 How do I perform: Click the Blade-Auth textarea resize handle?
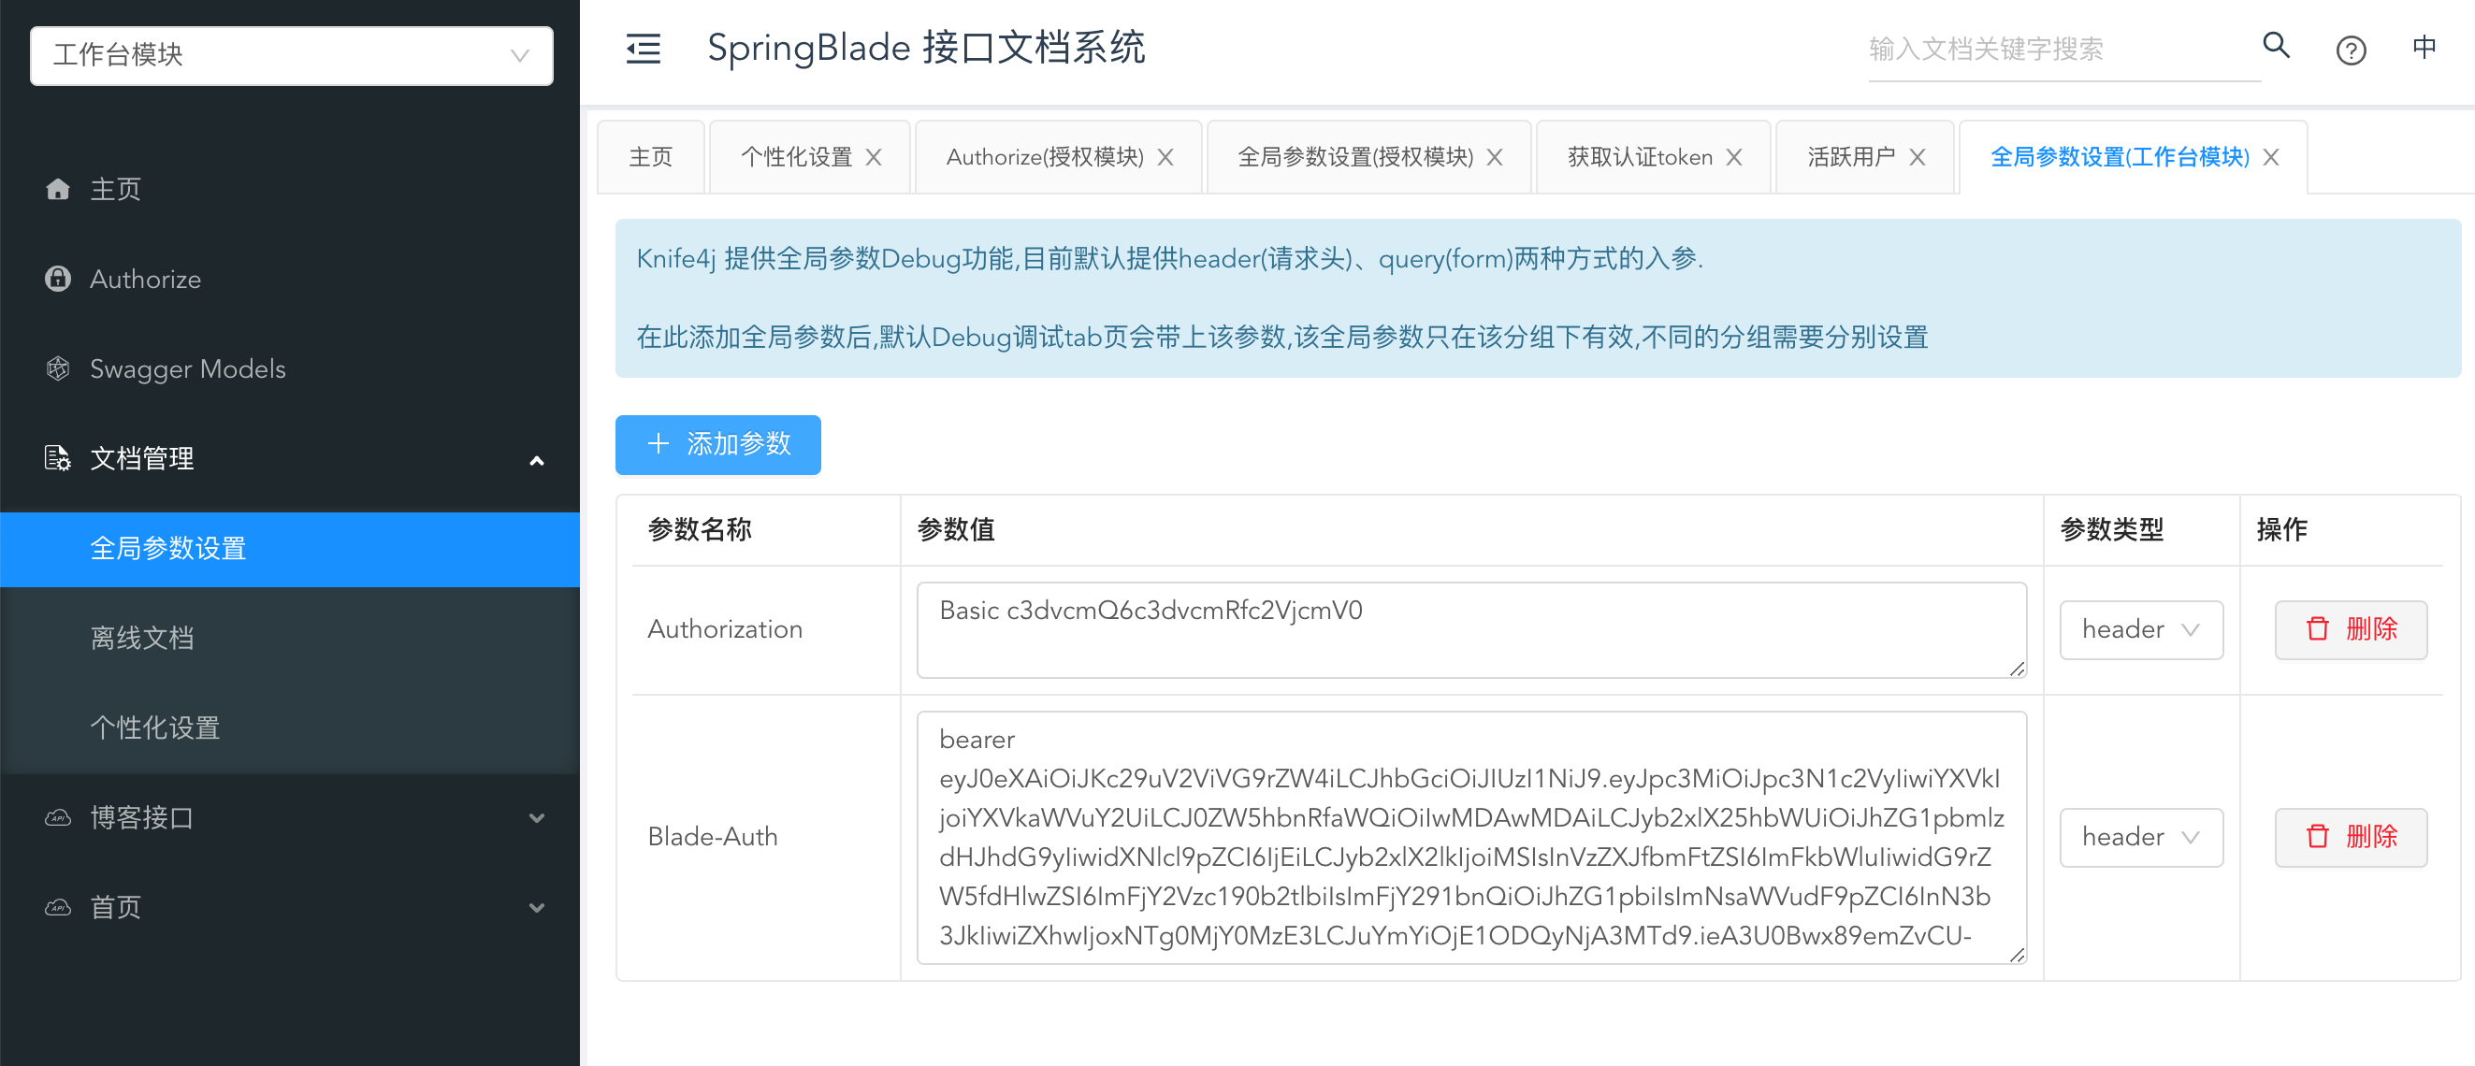point(2016,954)
